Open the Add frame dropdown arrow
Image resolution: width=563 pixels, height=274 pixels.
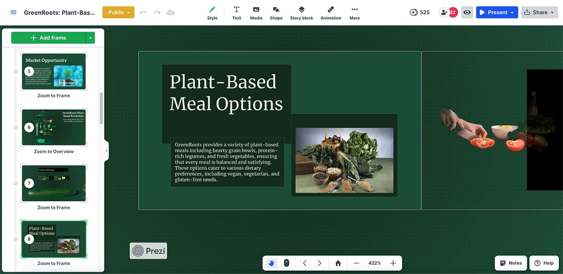pos(91,38)
